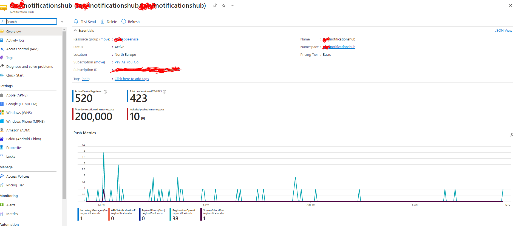513x226 pixels.
Task: Click the Metrics chart icon
Action: pyautogui.click(x=2, y=214)
